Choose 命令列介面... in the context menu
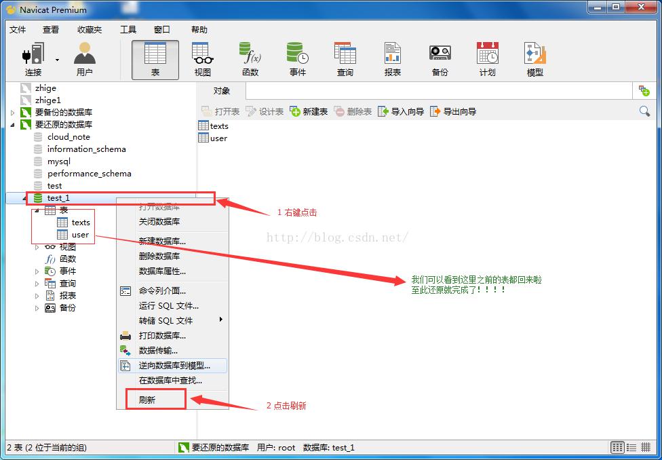 (x=172, y=290)
